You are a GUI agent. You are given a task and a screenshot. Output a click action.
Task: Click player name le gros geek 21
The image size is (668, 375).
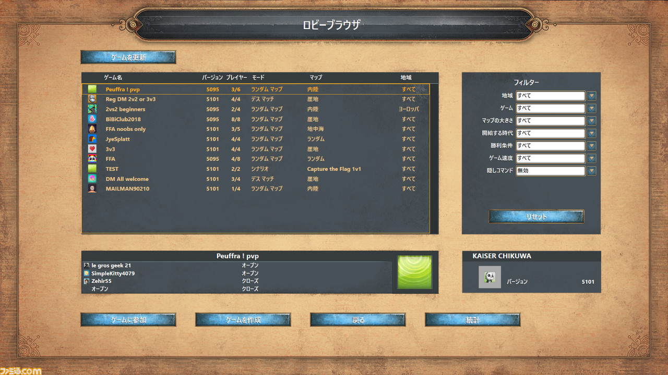[x=111, y=266]
